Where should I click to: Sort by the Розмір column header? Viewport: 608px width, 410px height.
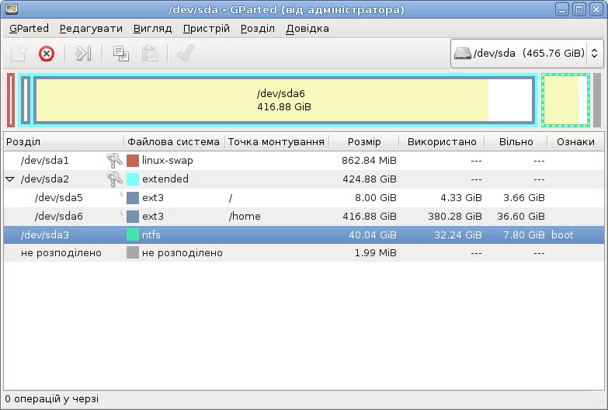[x=364, y=142]
